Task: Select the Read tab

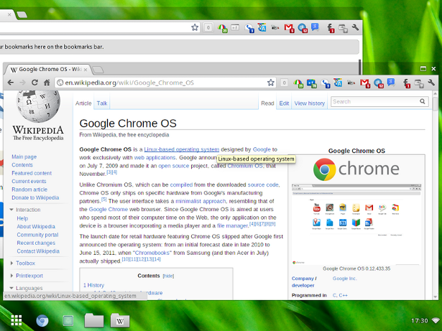Action: pos(267,103)
